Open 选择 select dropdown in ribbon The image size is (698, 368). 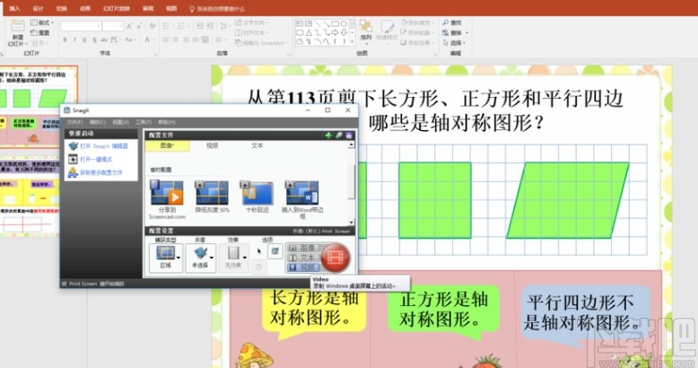(x=454, y=43)
